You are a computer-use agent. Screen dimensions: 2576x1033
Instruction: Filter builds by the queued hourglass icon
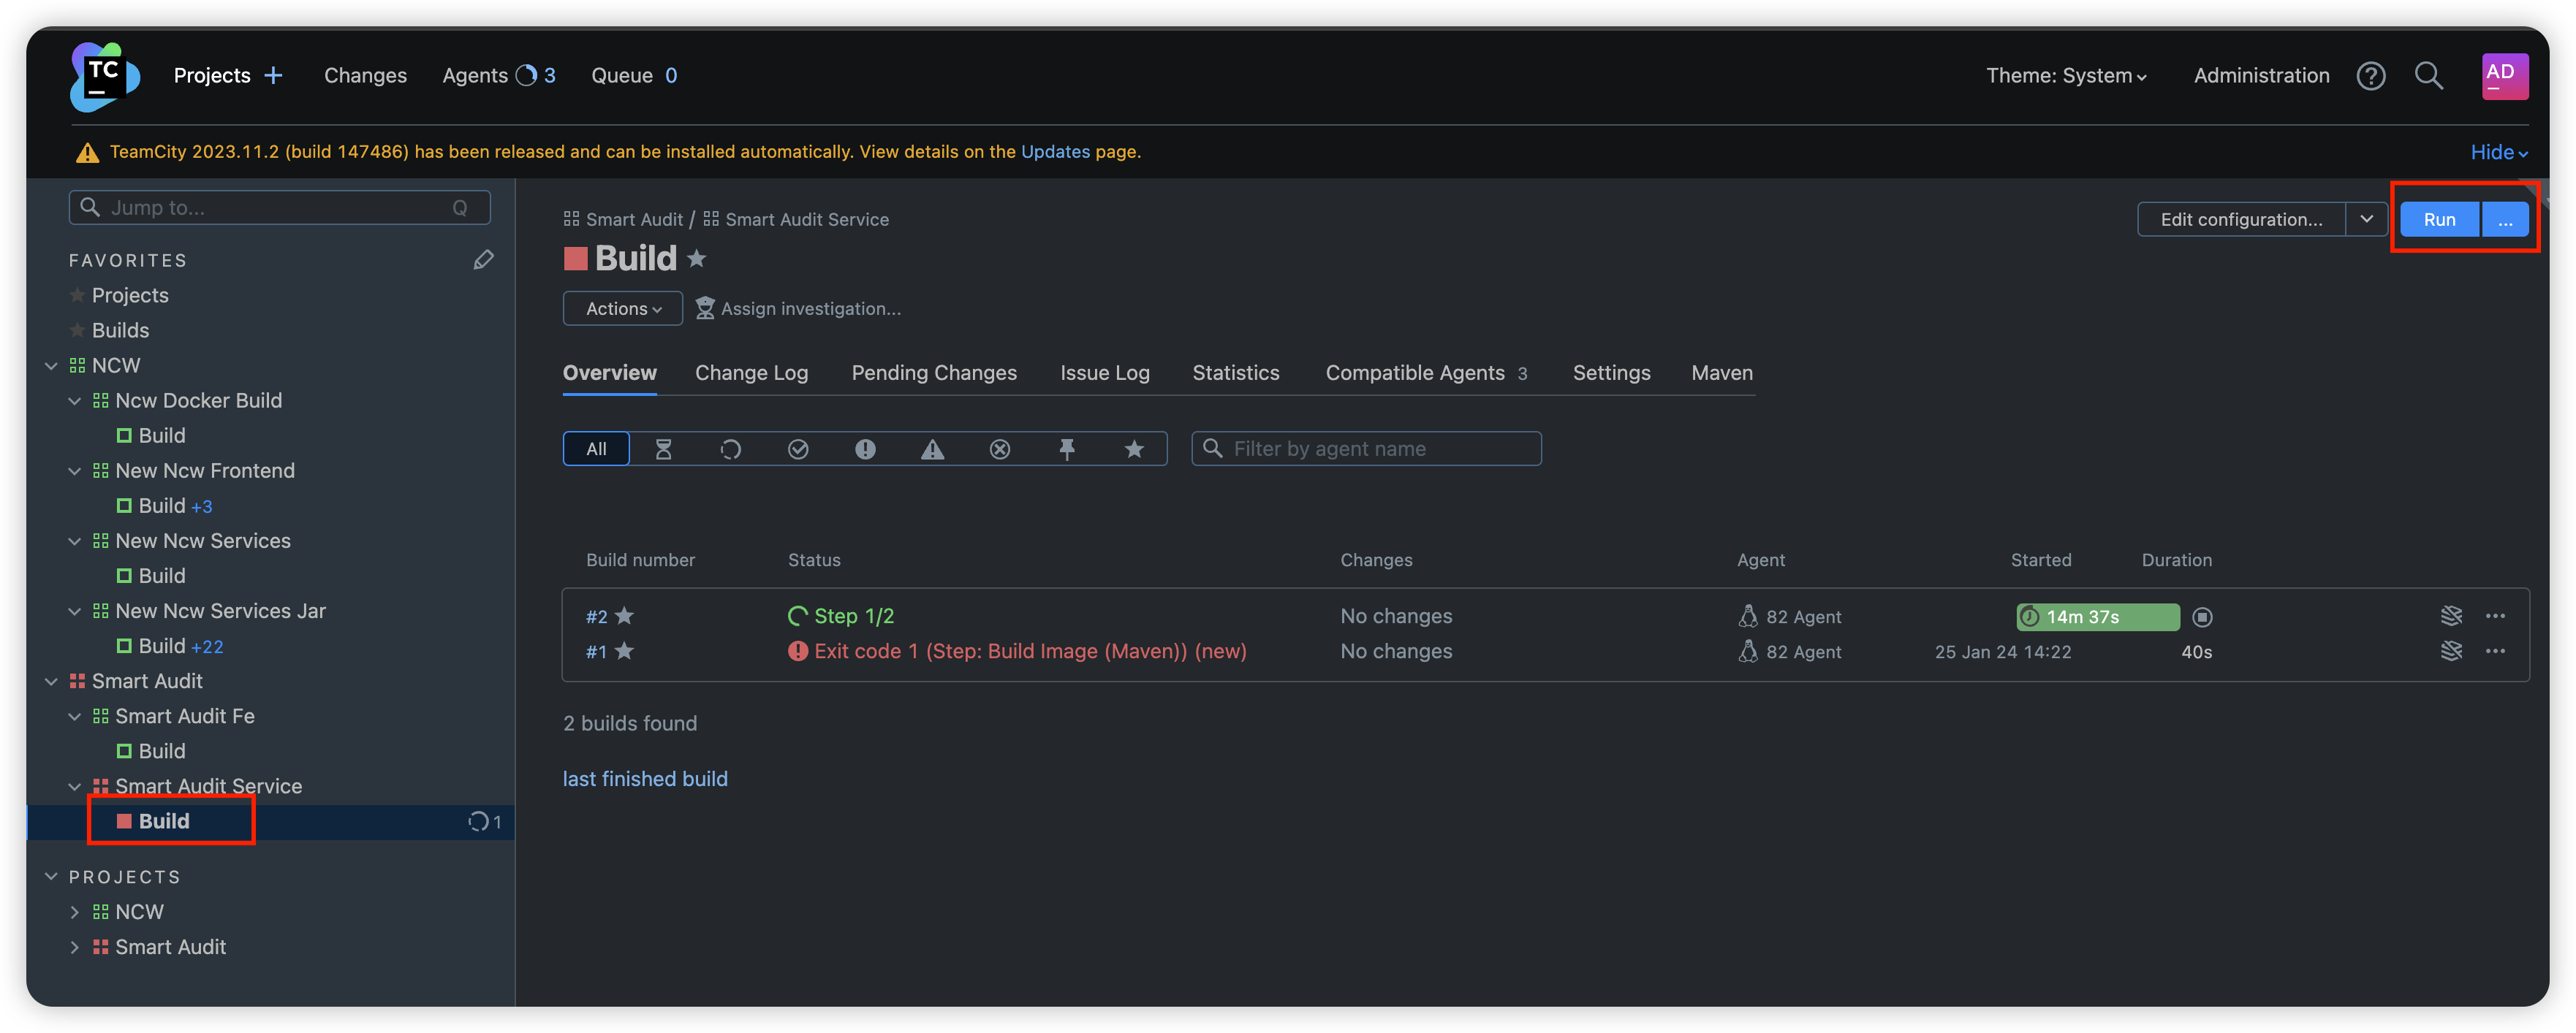point(663,449)
